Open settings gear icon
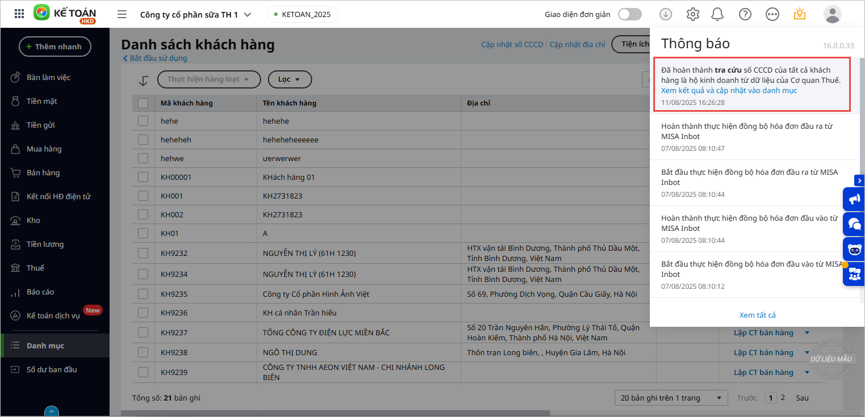Viewport: 865px width, 417px height. pyautogui.click(x=693, y=14)
